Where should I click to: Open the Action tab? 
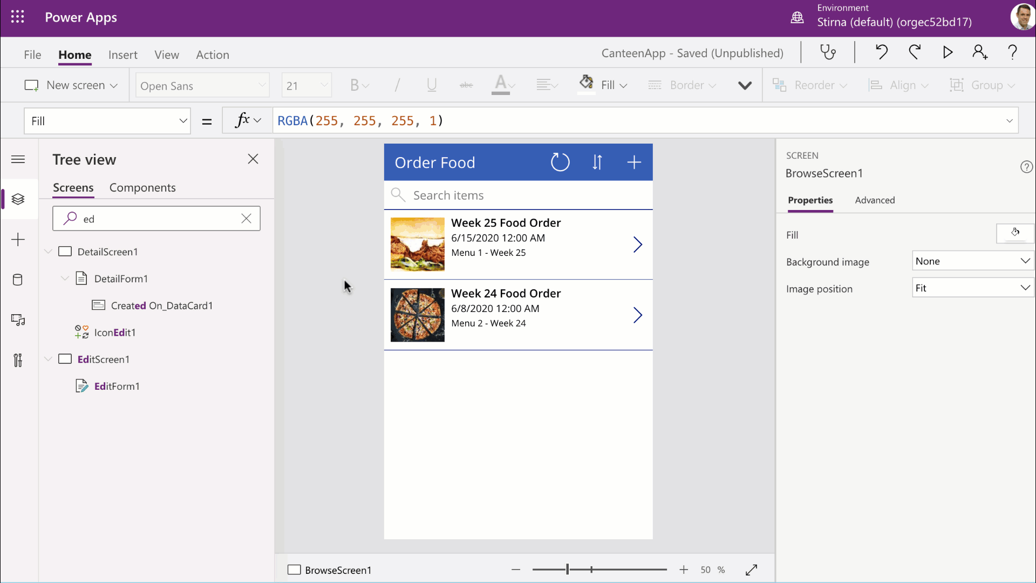(213, 55)
